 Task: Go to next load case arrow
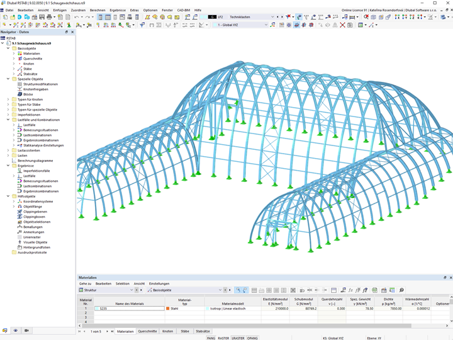click(282, 17)
